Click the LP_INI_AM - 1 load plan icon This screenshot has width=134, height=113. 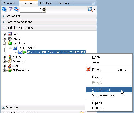pyautogui.click(x=15, y=48)
